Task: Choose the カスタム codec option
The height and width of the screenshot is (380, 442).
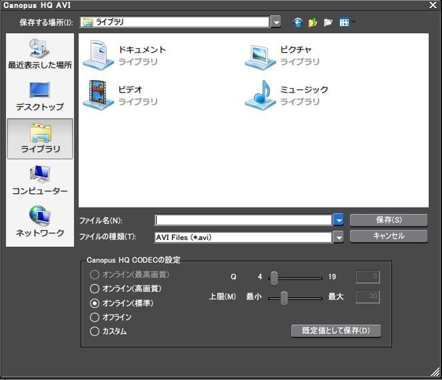Action: pos(95,331)
